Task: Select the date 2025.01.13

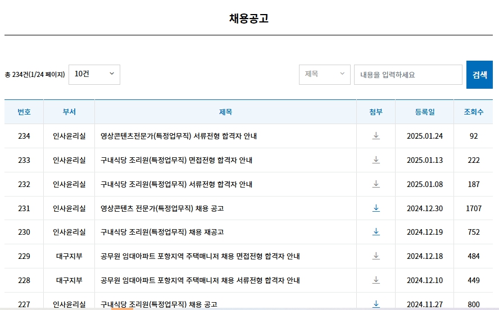Action: point(424,160)
